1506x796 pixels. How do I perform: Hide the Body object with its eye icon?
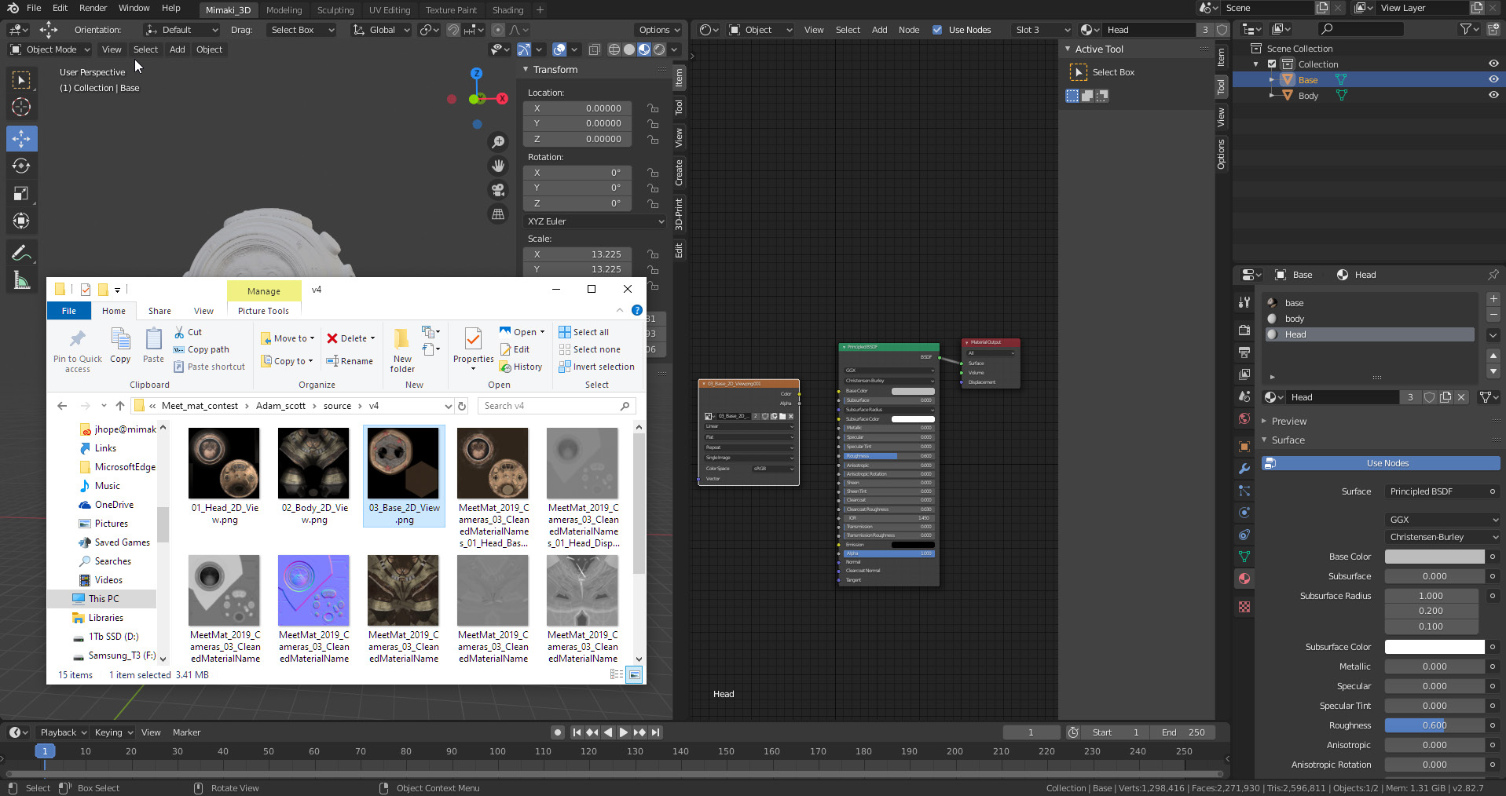(1493, 95)
